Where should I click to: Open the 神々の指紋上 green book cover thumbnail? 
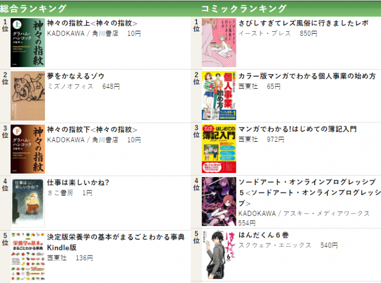pos(28,43)
